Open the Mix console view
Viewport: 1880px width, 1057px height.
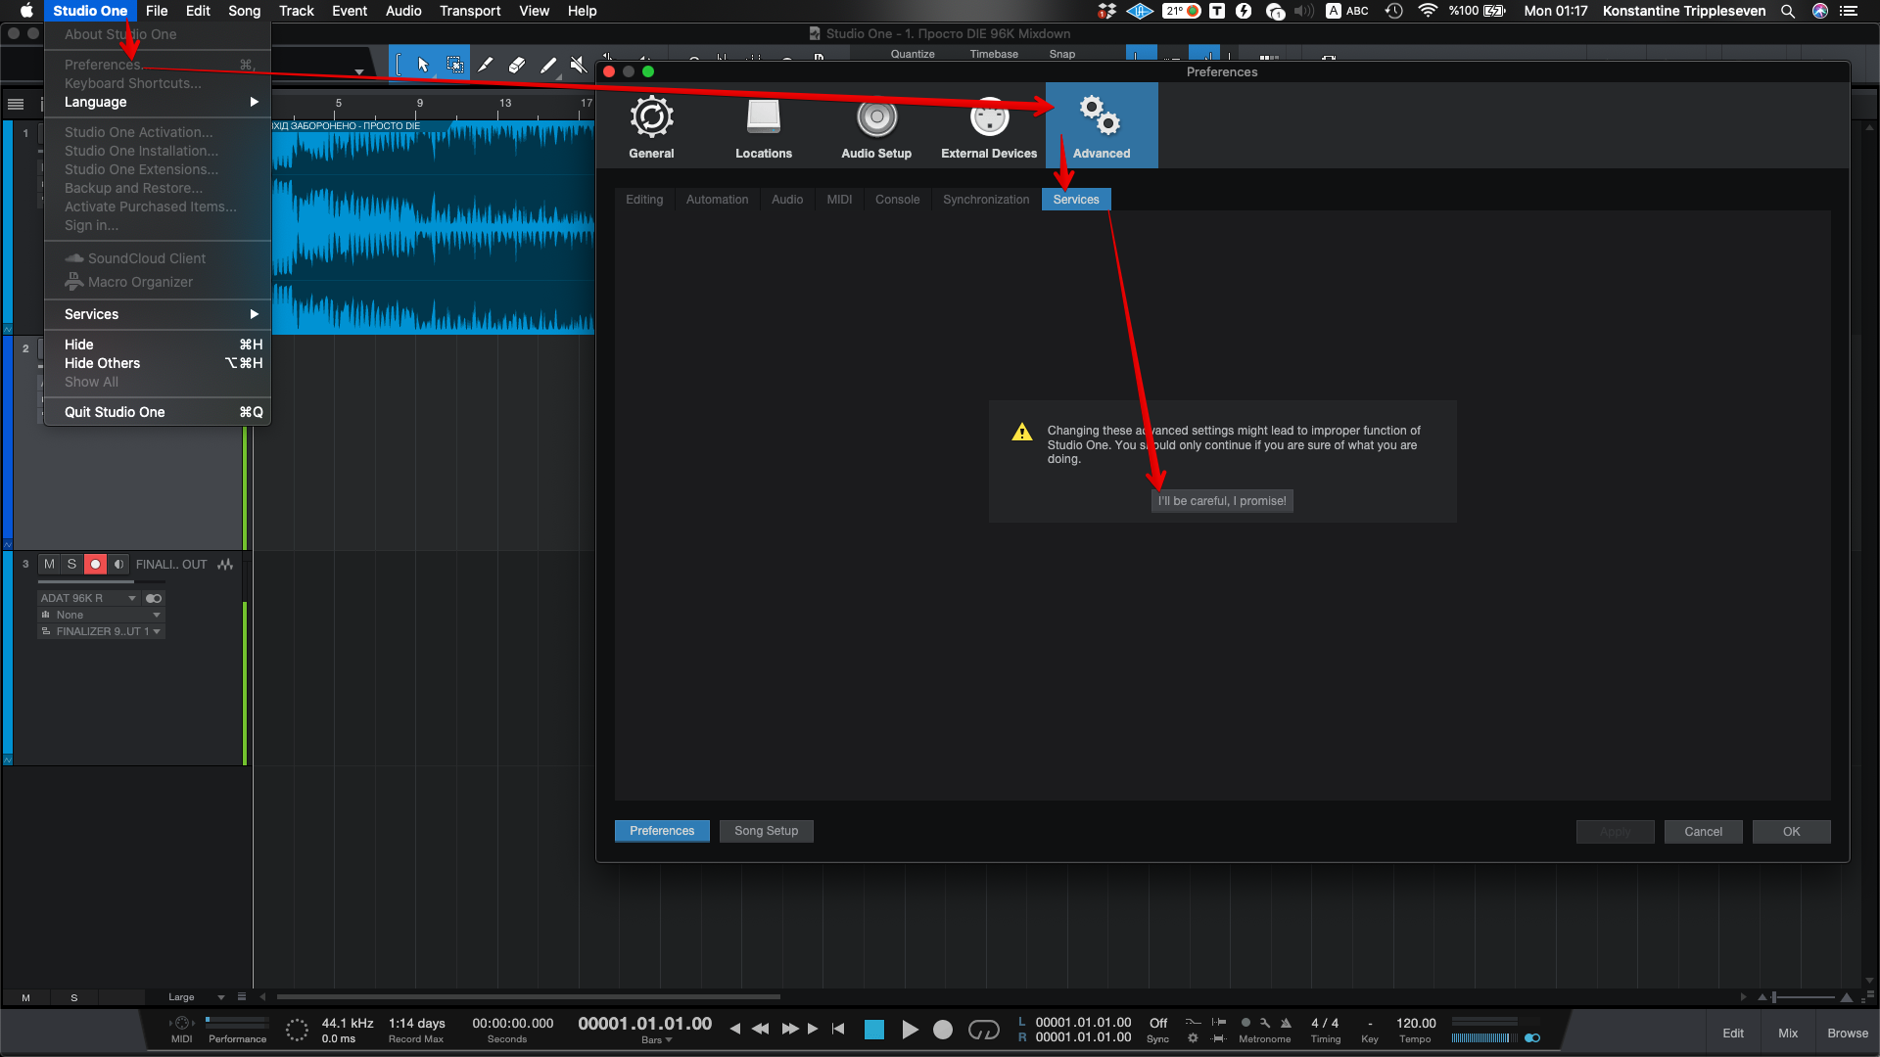(1788, 1034)
